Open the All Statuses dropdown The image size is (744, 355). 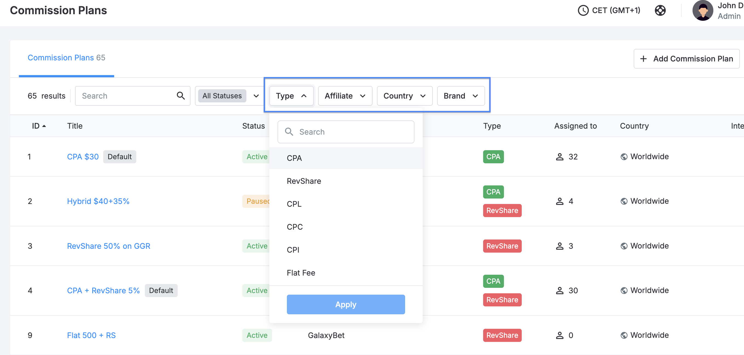(229, 96)
